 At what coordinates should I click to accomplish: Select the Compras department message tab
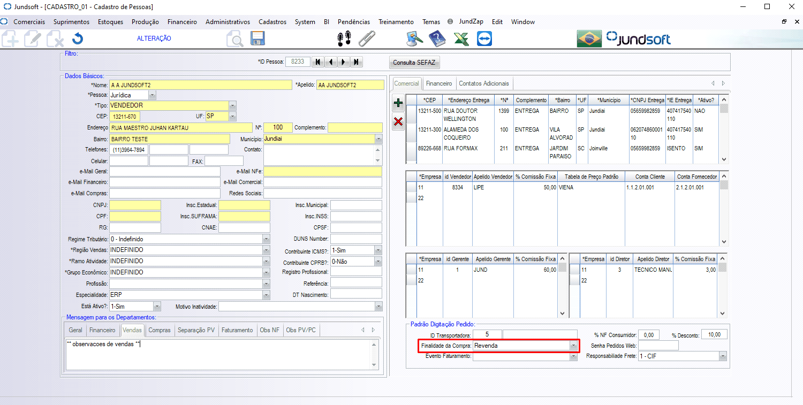click(159, 330)
